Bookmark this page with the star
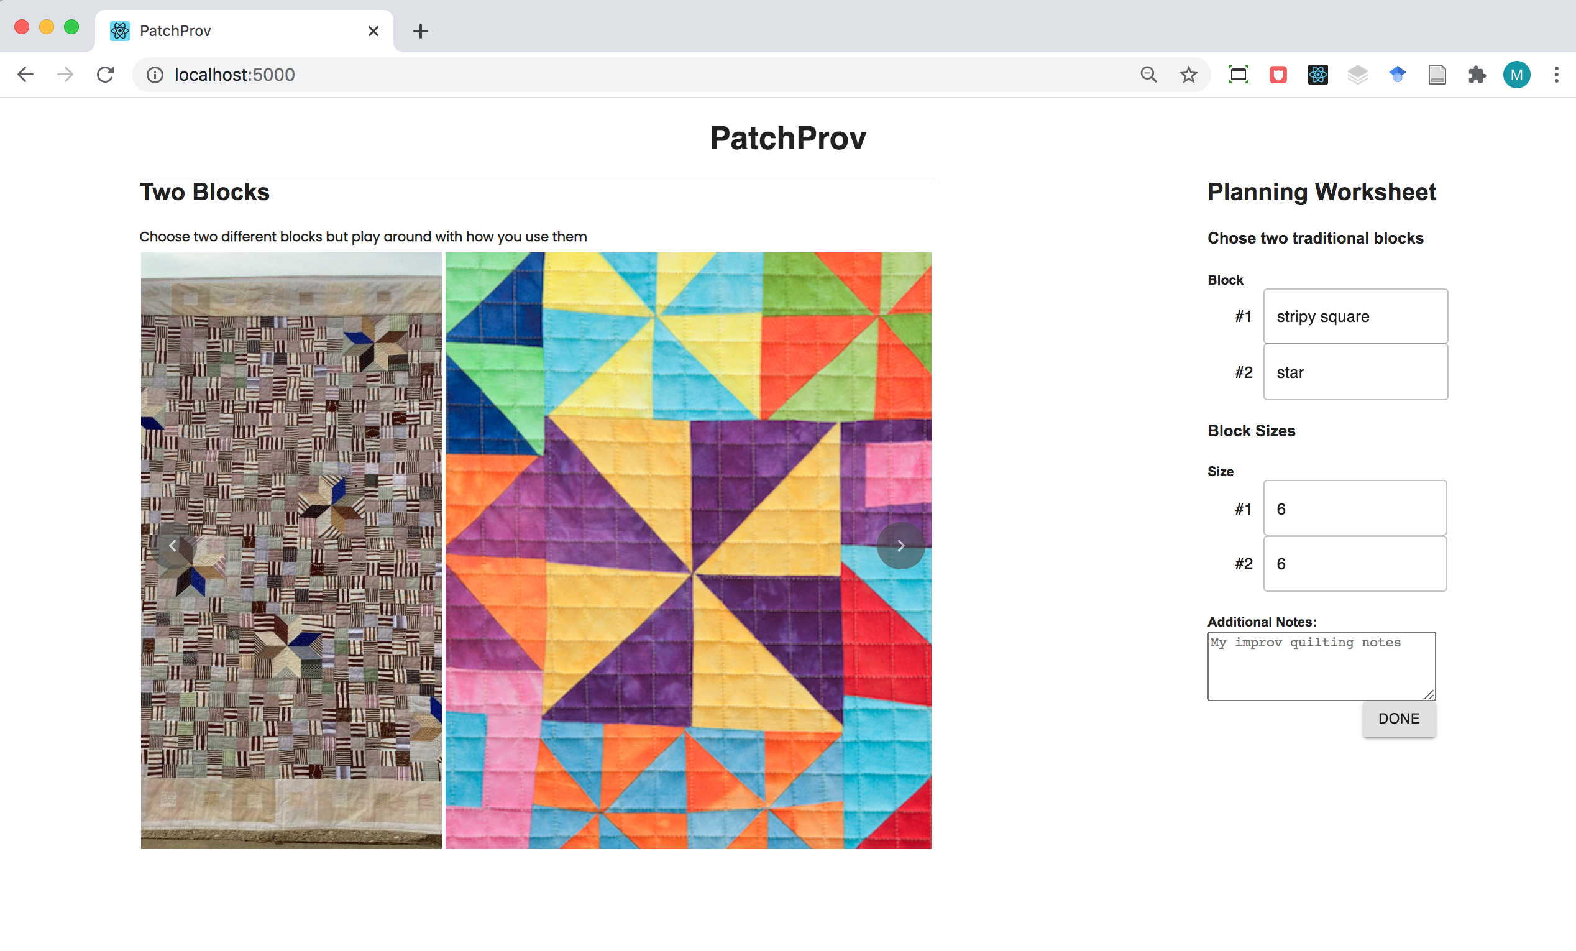Screen dimensions: 1576x951 [x=1188, y=75]
